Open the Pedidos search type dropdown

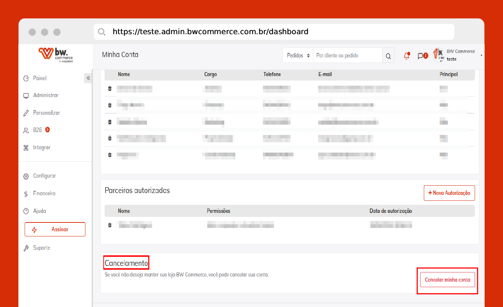click(298, 56)
